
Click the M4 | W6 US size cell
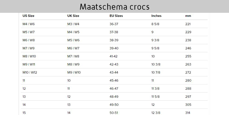point(28,24)
